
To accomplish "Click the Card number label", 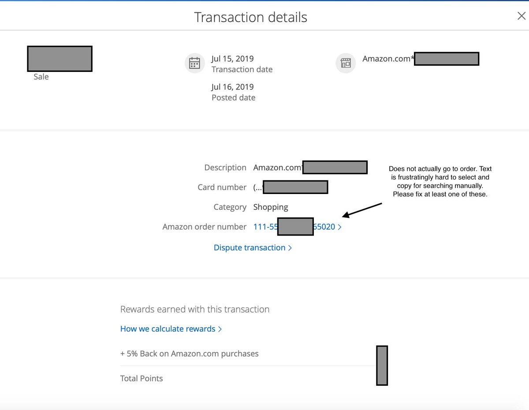I will tap(222, 187).
